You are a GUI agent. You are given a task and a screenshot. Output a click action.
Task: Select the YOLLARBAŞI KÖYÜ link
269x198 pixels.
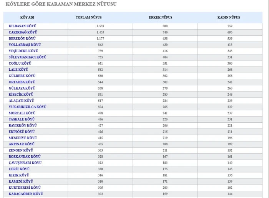coord(25,45)
